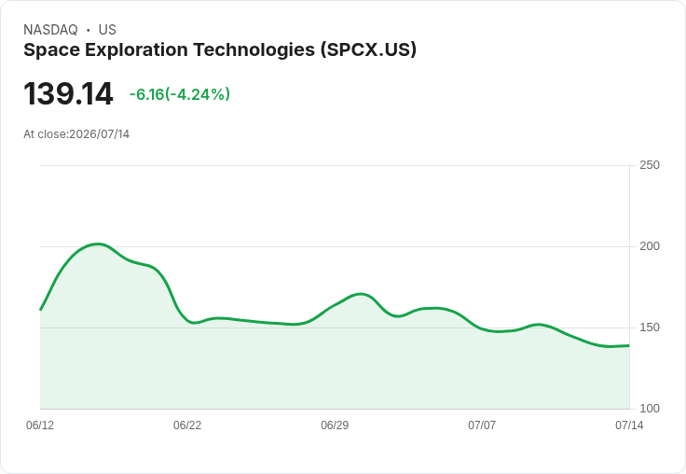Screen dimensions: 686x474
Task: Select the US market label
Action: coord(107,30)
